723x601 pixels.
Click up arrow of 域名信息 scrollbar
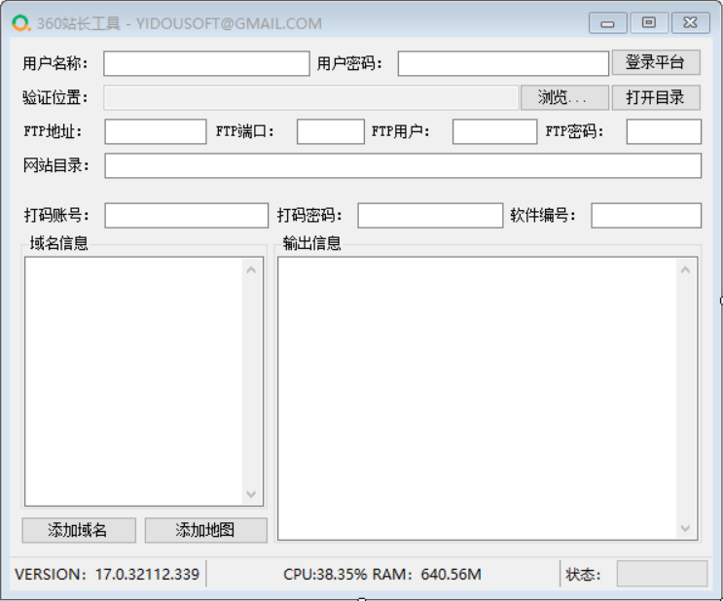point(251,270)
